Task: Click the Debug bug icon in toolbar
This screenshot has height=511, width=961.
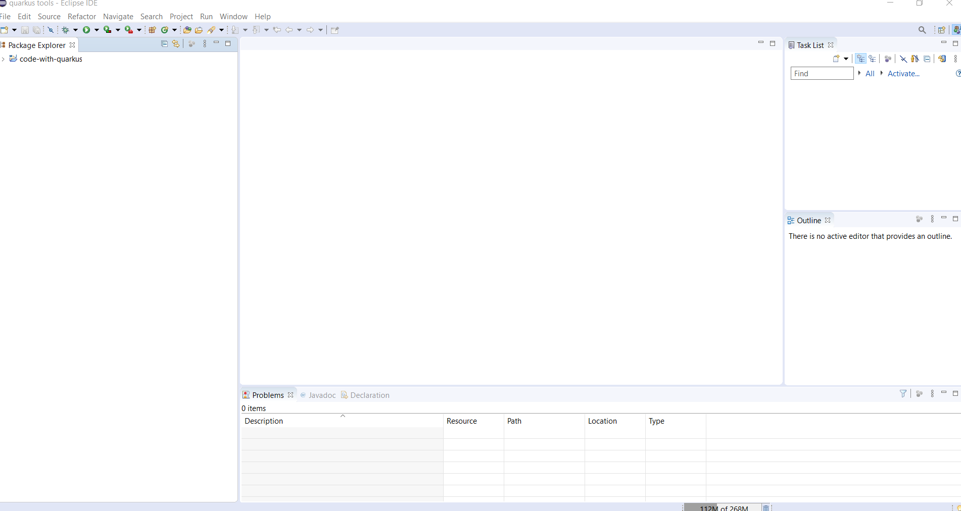Action: coord(65,30)
